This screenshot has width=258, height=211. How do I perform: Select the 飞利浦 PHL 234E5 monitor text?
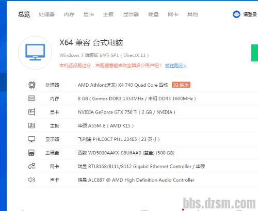pyautogui.click(x=119, y=139)
